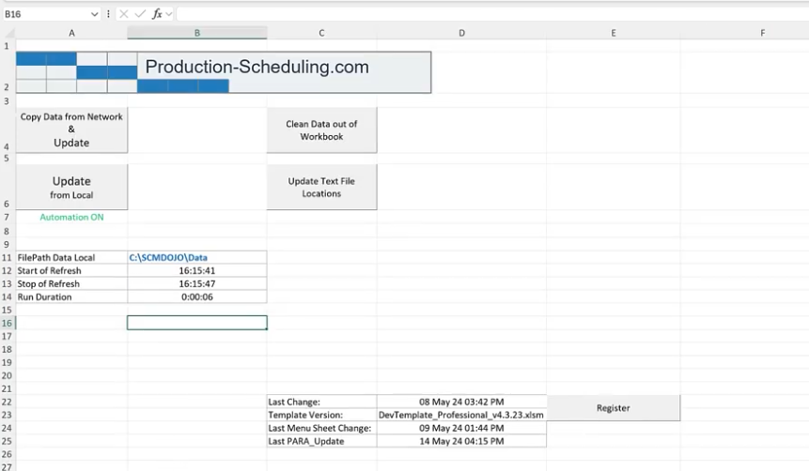Select column F header
This screenshot has height=471, width=809.
(763, 33)
